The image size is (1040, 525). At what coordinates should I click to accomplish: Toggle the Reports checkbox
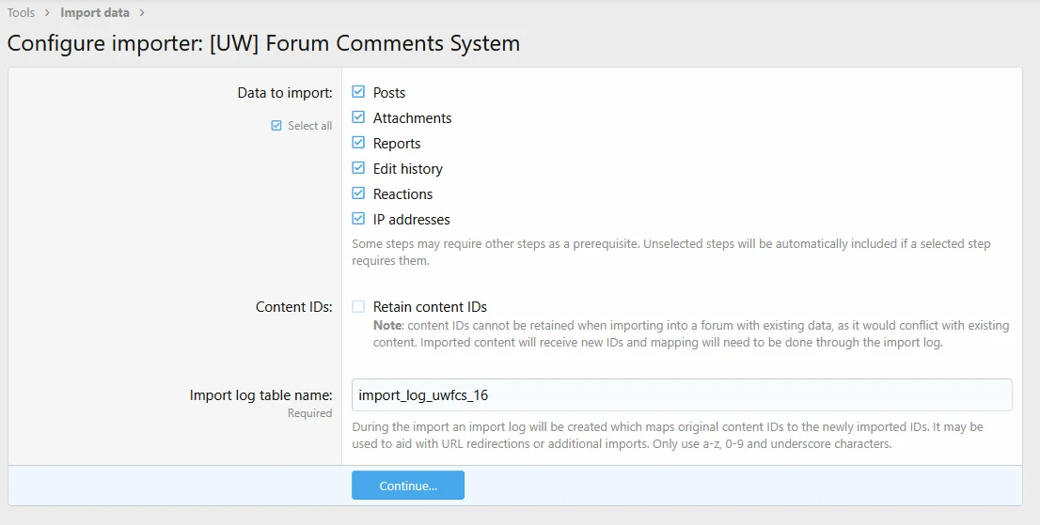coord(358,143)
